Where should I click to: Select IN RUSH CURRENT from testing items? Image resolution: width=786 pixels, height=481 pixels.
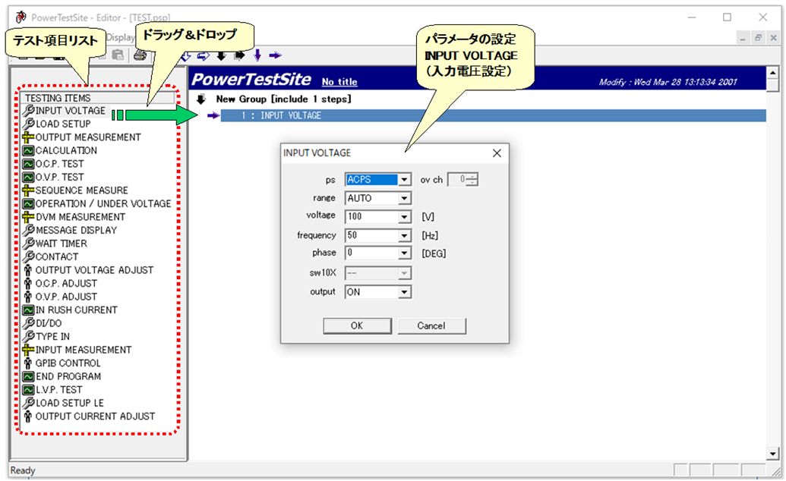(x=76, y=310)
